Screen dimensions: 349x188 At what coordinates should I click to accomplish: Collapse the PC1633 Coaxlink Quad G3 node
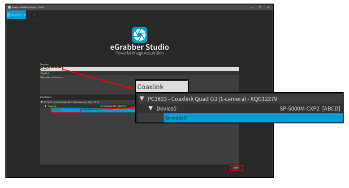pos(42,102)
